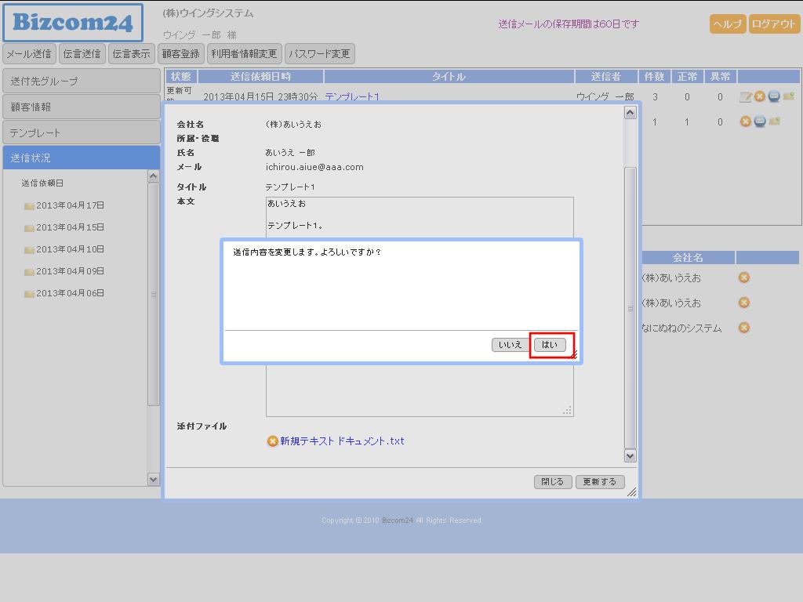
Task: Expand the 送付先グループ sidebar section
Action: point(81,81)
